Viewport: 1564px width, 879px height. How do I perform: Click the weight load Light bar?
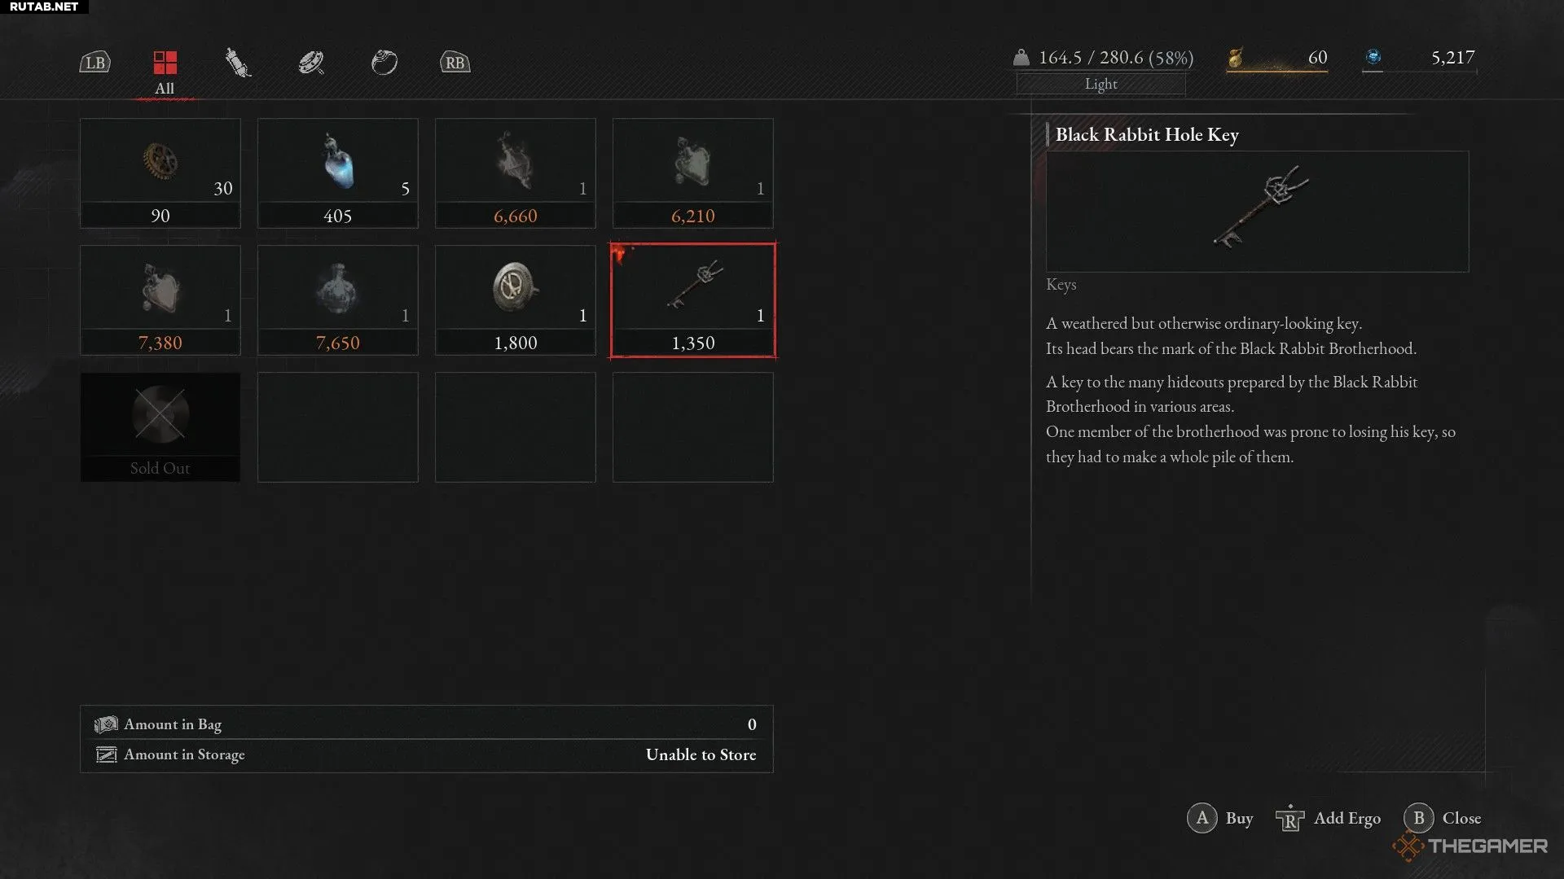[x=1101, y=84]
